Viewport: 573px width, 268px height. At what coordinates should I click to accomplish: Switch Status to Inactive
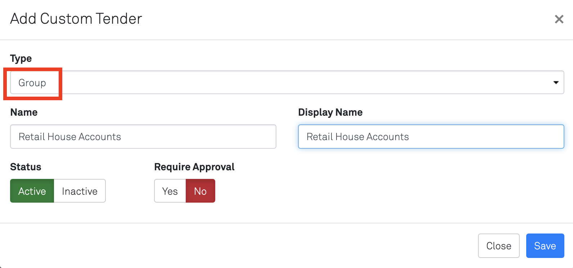80,191
